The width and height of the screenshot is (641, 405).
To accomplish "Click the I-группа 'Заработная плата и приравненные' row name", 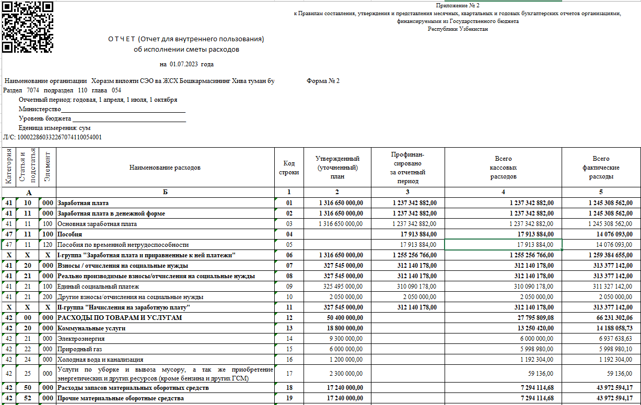I will pyautogui.click(x=165, y=255).
